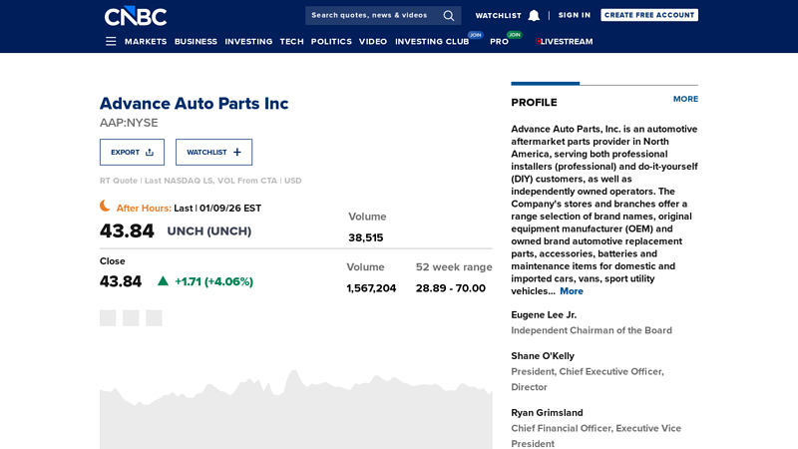Click SIGN IN
Screen dimensions: 798x449
[x=575, y=15]
